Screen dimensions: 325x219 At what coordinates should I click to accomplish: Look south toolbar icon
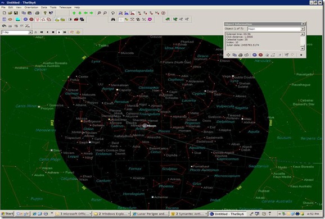coord(151,13)
